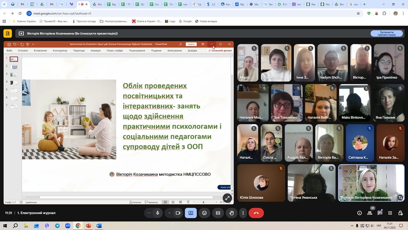
Task: Show the participants people panel
Action: [369, 213]
